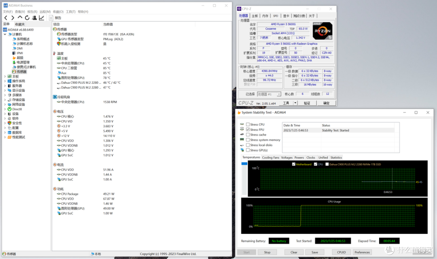Switch to Voltages tab in stability test
Image resolution: width=437 pixels, height=259 pixels.
pos(287,157)
